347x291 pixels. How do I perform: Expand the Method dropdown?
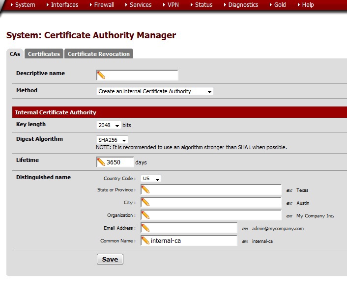pos(155,91)
